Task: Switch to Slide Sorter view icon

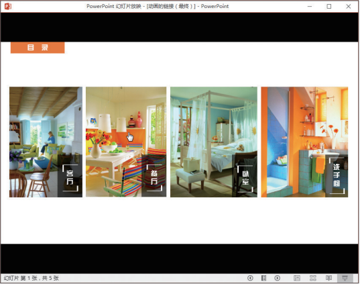Action: coord(313,278)
